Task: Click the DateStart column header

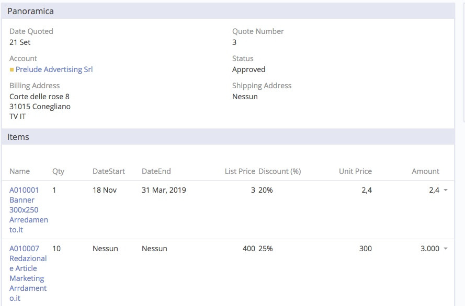Action: coord(109,171)
